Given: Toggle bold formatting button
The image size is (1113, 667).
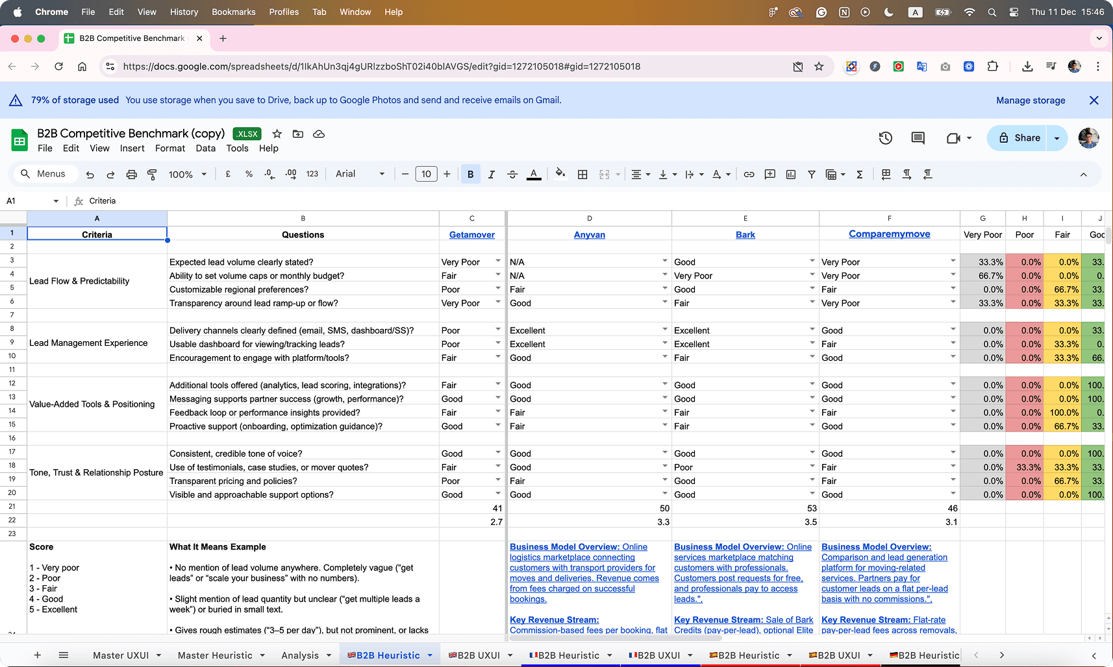Looking at the screenshot, I should pos(470,175).
